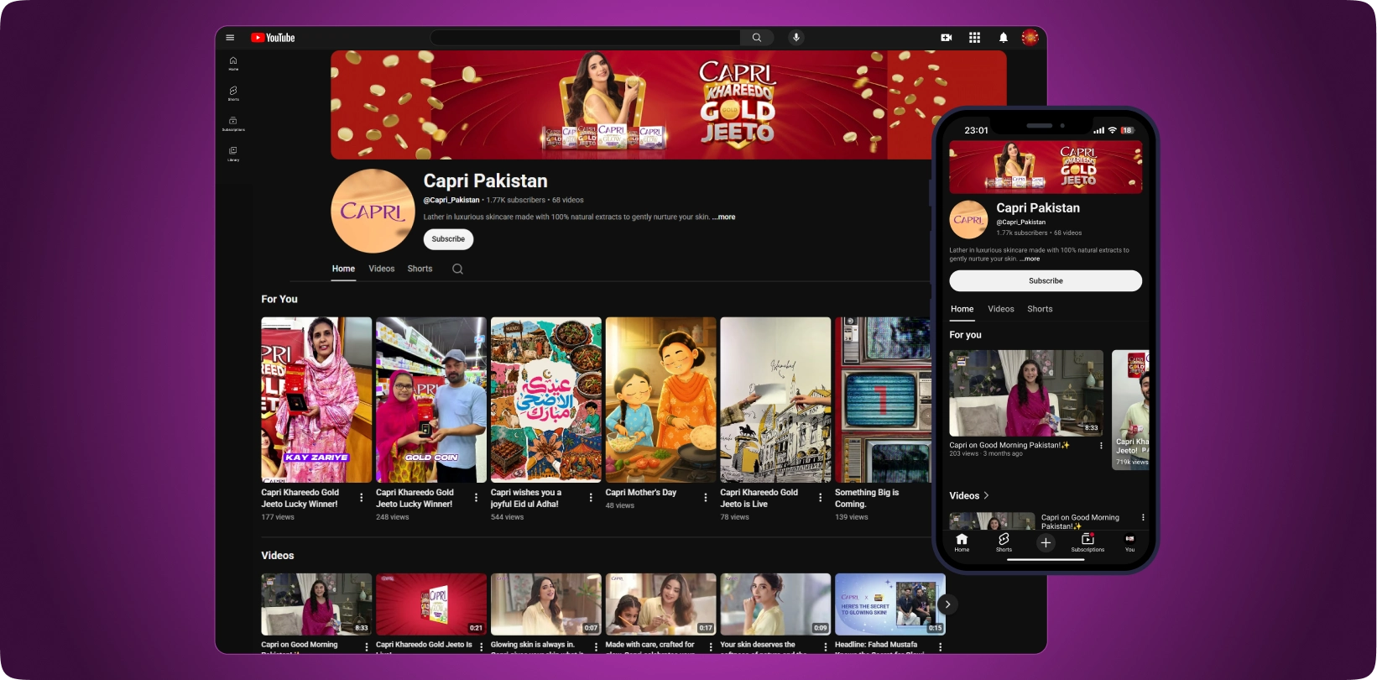Tap Shorts icon in phone bottom bar
The height and width of the screenshot is (680, 1377).
1004,542
